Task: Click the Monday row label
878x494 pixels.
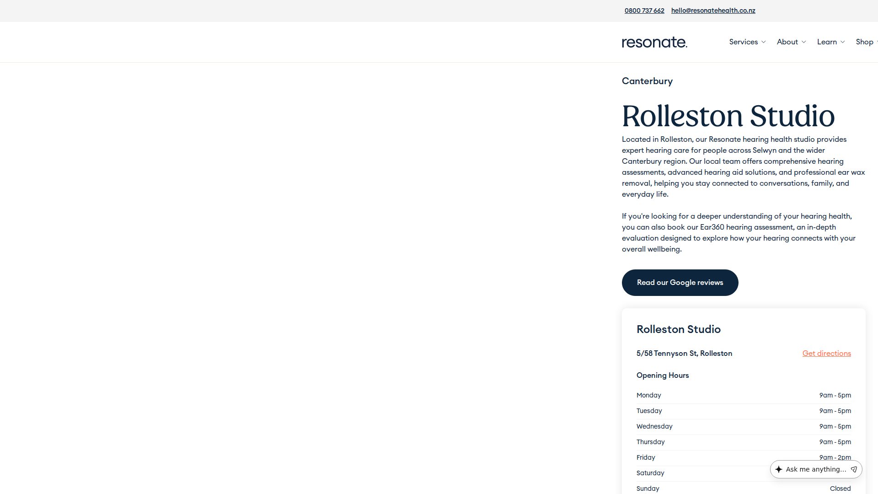Action: pyautogui.click(x=649, y=395)
